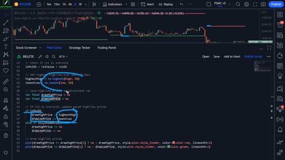This screenshot has width=285, height=160.
Task: Open the watchlist panel icon
Action: (x=280, y=15)
